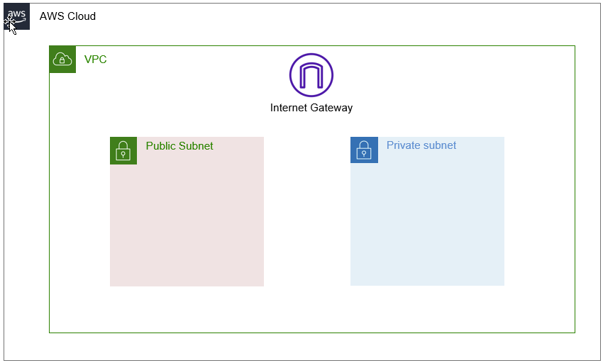Click empty VPC area left of Public Subnet
This screenshot has height=363, width=603.
click(79, 211)
